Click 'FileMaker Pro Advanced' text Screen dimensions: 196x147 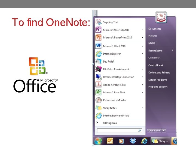tap(116, 69)
